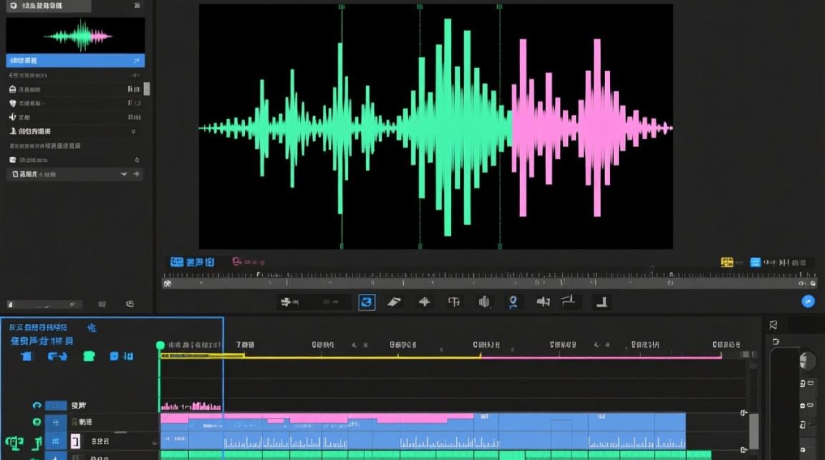This screenshot has height=460, width=825.
Task: Toggle the white square box on the third track
Action: click(x=76, y=440)
